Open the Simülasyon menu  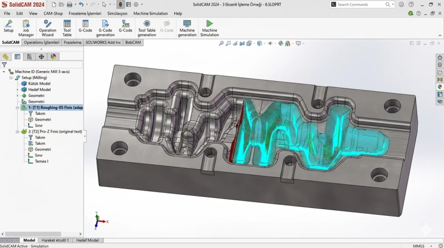(x=117, y=13)
